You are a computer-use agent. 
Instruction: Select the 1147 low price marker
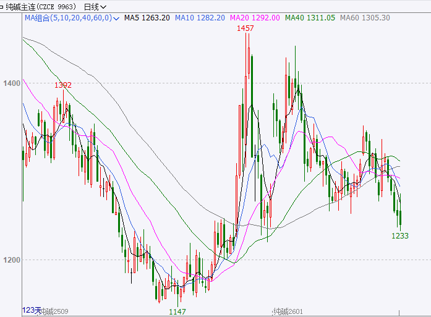tap(177, 311)
